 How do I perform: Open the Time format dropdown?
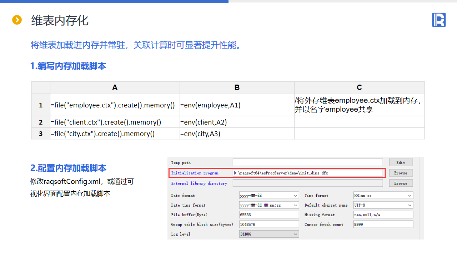click(x=383, y=196)
